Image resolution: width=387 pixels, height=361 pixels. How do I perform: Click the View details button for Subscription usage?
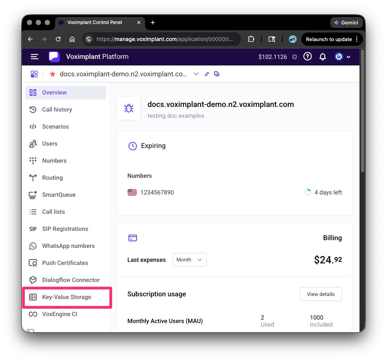click(321, 294)
